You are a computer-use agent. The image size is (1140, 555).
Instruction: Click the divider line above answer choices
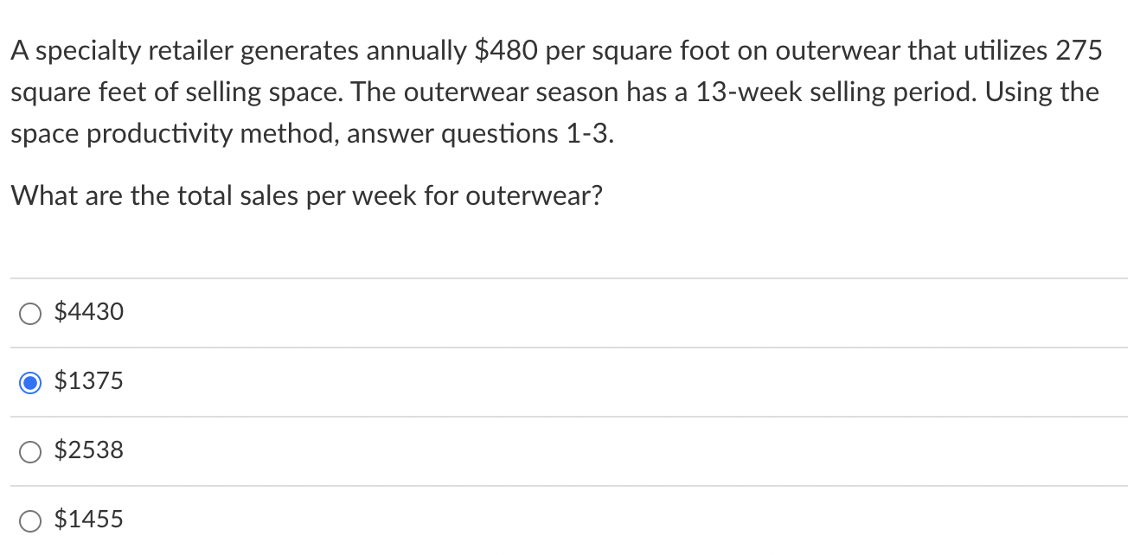(x=568, y=277)
